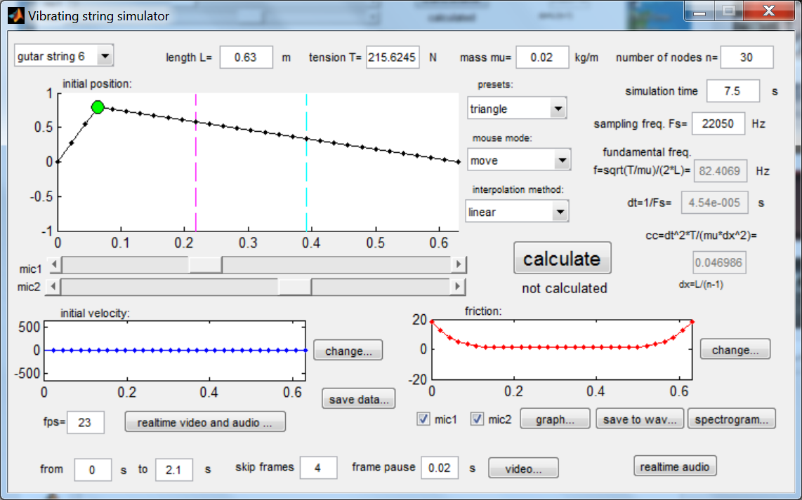Click mic1 slider left arrow
The width and height of the screenshot is (802, 500).
coord(54,264)
